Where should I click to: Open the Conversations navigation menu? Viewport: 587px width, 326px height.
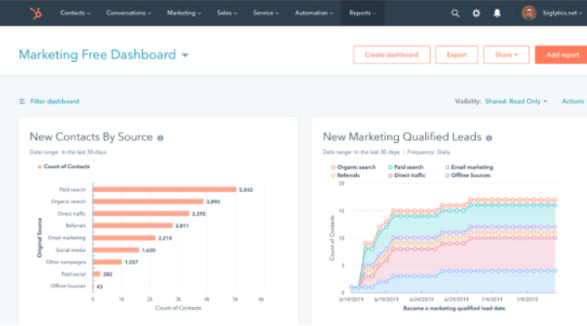coord(129,13)
